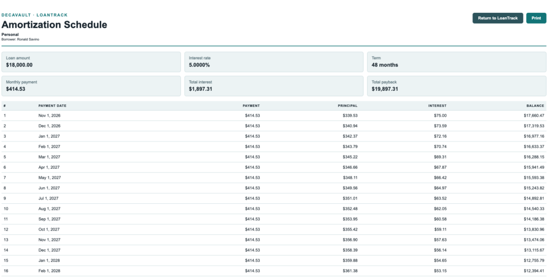This screenshot has height=278, width=551.
Task: Click the payment date Dec 1, 2026
Action: [50, 126]
